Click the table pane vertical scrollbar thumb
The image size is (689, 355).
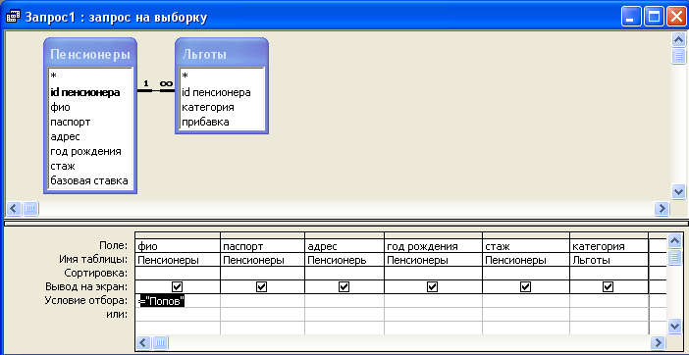pos(678,56)
